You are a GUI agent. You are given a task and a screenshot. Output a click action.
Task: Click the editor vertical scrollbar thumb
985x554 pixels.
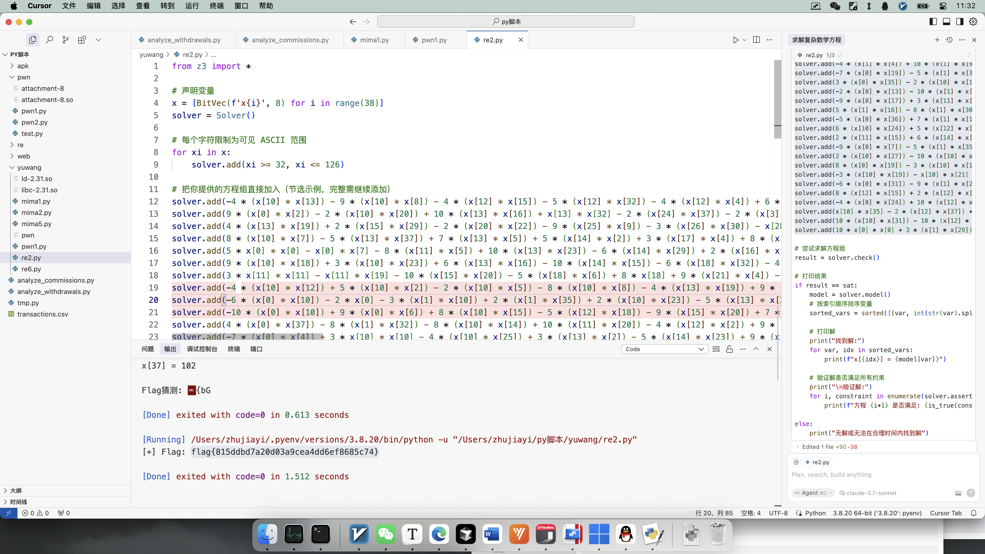[x=778, y=99]
